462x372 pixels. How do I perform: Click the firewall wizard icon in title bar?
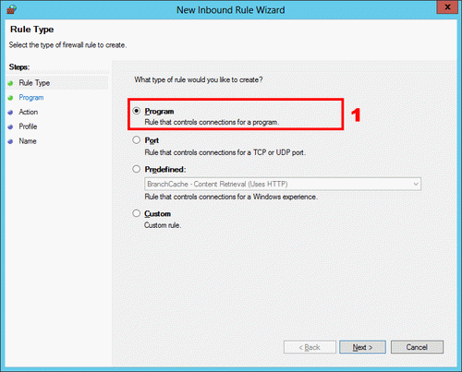pyautogui.click(x=11, y=10)
